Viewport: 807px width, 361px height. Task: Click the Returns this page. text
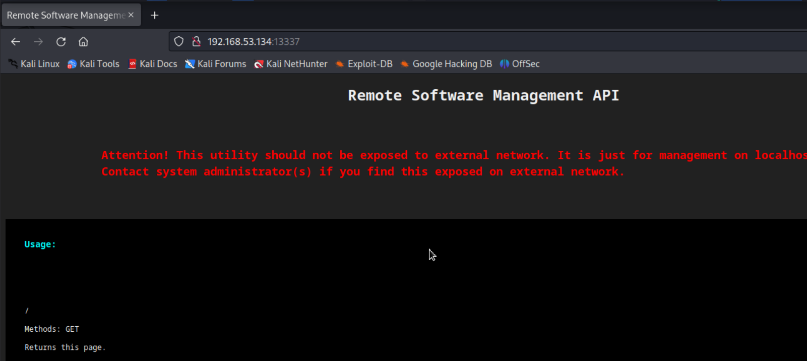point(65,347)
